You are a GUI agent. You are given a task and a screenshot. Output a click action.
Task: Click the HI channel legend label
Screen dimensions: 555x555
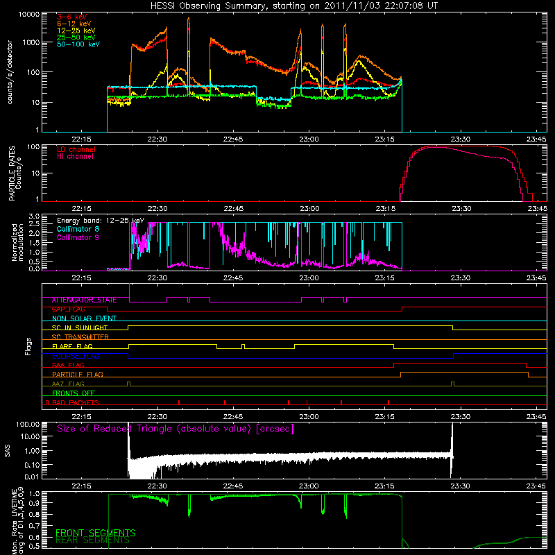(75, 156)
